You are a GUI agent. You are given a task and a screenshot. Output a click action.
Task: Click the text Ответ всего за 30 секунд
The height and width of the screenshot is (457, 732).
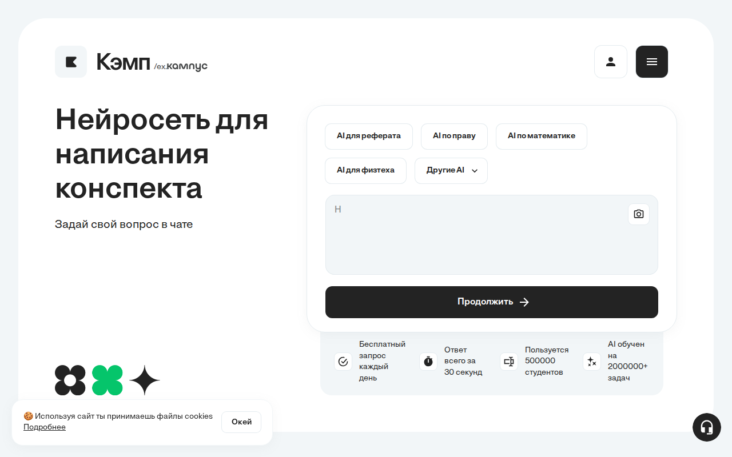[463, 361]
